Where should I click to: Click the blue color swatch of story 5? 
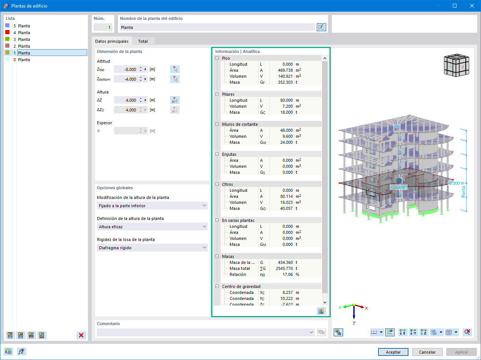[8, 26]
